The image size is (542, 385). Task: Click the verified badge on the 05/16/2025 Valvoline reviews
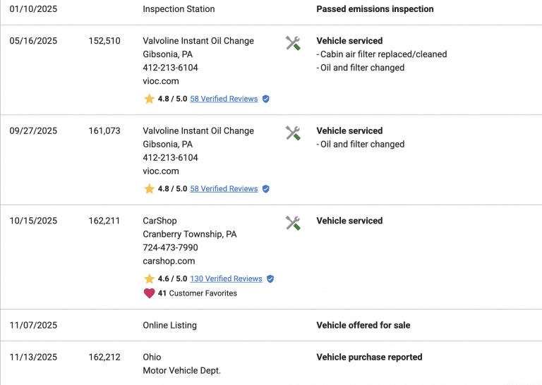coord(266,99)
